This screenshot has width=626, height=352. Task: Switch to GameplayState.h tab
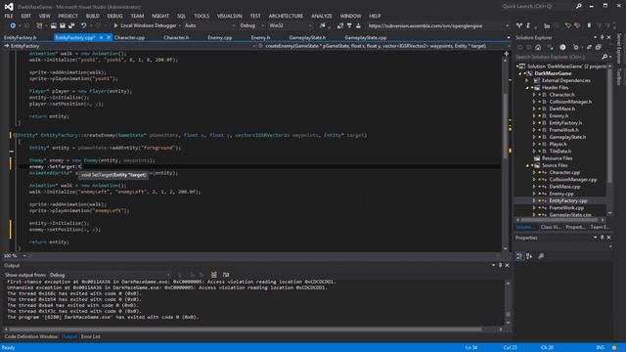[x=307, y=37]
